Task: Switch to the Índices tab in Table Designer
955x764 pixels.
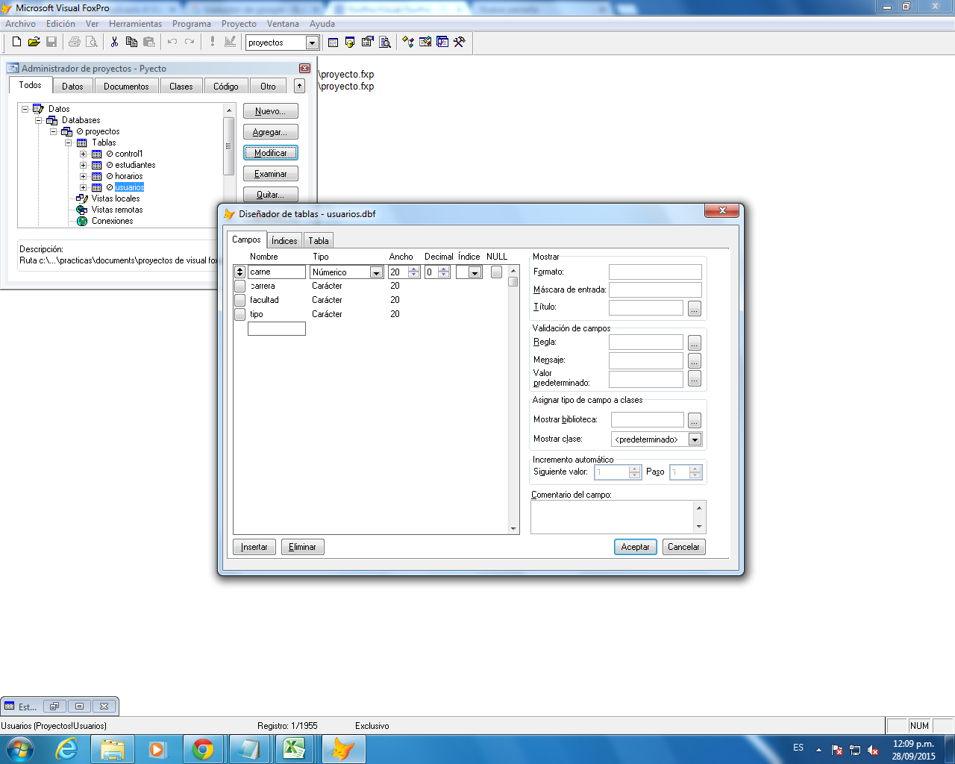Action: pos(284,240)
